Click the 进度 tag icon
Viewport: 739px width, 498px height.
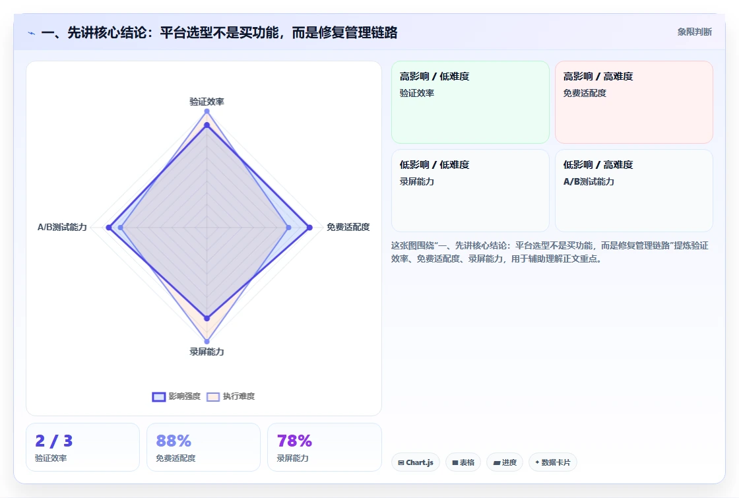click(x=497, y=462)
